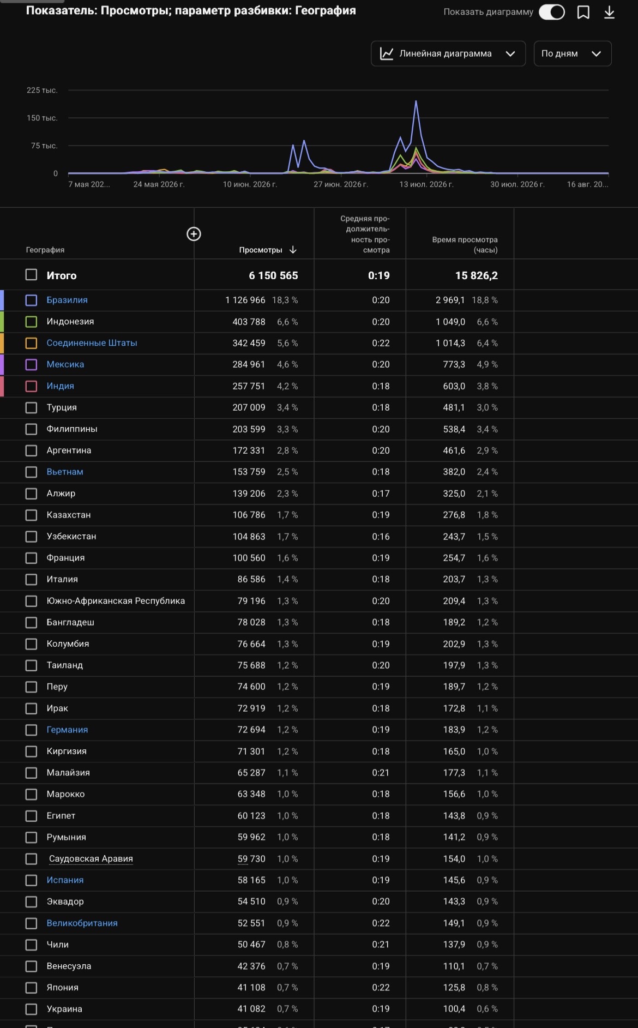Viewport: 638px width, 1028px height.
Task: Click the Киргизия row label
Action: click(x=67, y=751)
